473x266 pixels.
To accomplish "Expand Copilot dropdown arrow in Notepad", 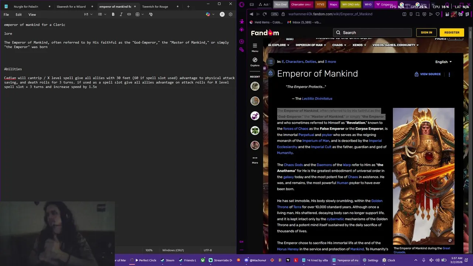I will tap(212, 14).
